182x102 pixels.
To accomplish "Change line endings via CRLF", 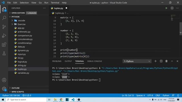I will pyautogui.click(x=158, y=95).
